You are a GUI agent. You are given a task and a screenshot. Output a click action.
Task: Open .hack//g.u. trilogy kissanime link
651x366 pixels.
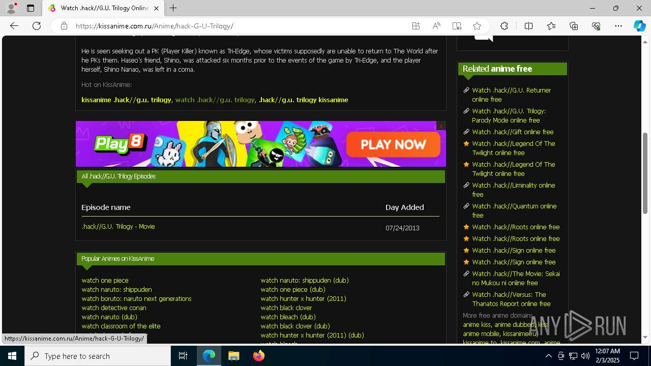coord(303,100)
